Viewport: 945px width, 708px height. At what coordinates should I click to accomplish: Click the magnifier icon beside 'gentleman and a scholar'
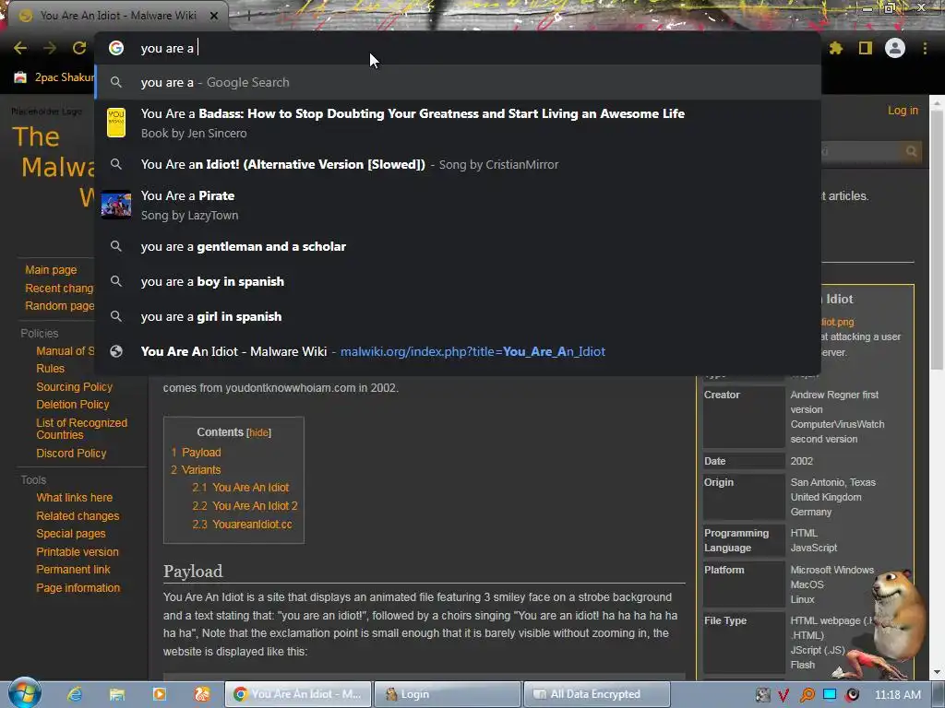(116, 246)
